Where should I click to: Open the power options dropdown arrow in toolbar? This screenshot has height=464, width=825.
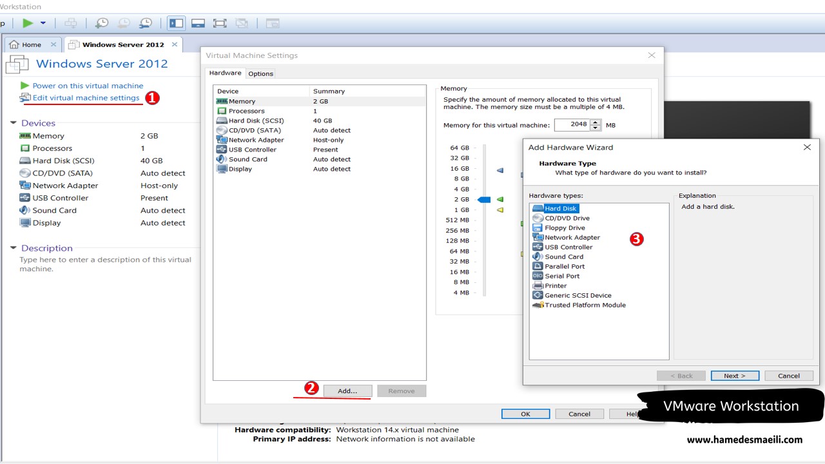(x=43, y=23)
